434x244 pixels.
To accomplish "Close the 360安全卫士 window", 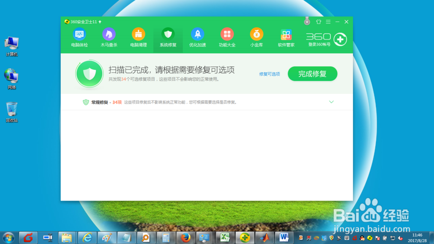I will [346, 22].
